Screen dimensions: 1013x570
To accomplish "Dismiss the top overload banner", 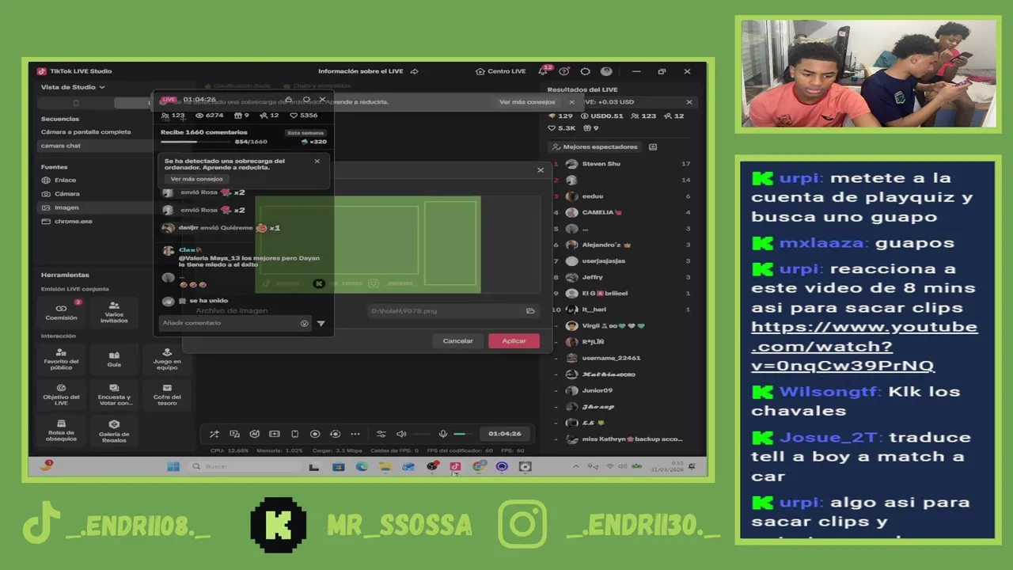I will tap(571, 102).
